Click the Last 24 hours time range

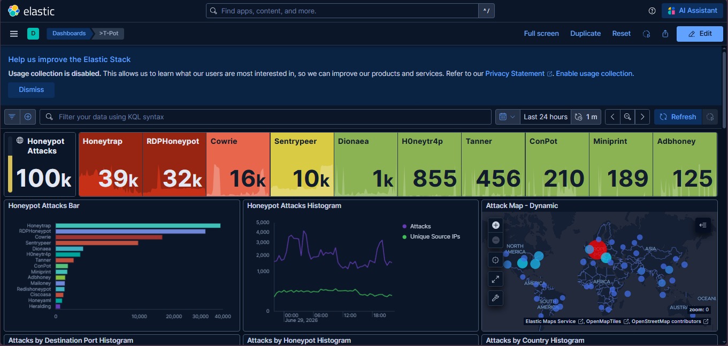tap(546, 117)
